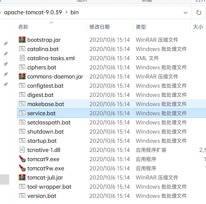
Task: Click the ciphers.bat file icon
Action: coord(22,67)
